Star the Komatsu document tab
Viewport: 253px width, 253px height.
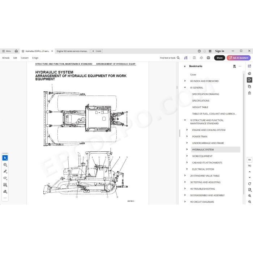[x=23, y=51]
